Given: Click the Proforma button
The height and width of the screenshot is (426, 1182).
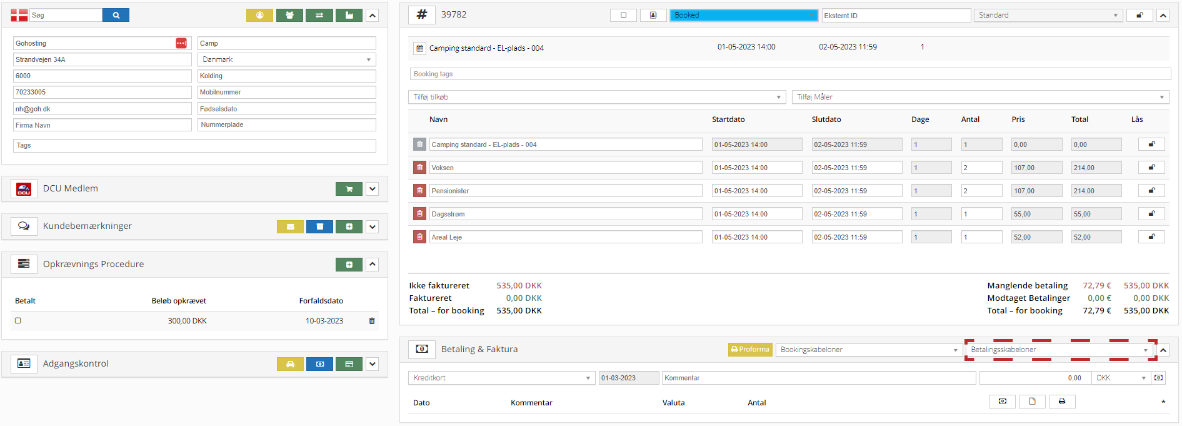Looking at the screenshot, I should [750, 350].
